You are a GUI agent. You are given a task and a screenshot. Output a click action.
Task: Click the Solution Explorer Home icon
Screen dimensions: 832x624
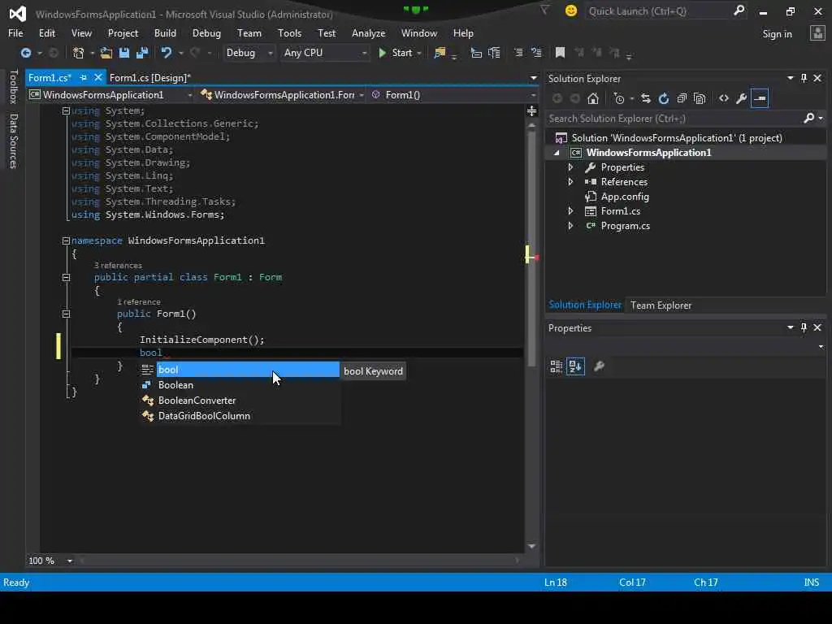(x=593, y=98)
